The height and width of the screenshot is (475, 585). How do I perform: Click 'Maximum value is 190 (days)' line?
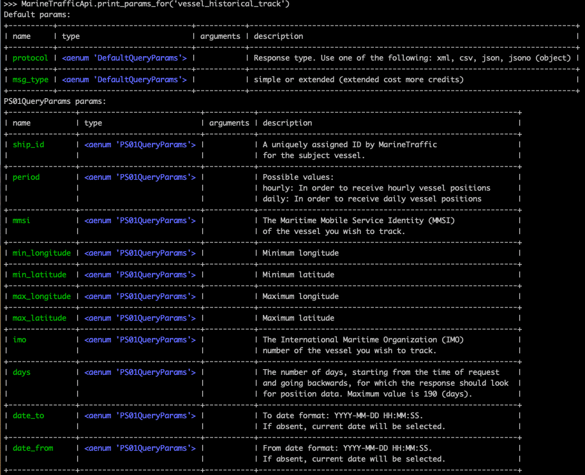click(367, 394)
